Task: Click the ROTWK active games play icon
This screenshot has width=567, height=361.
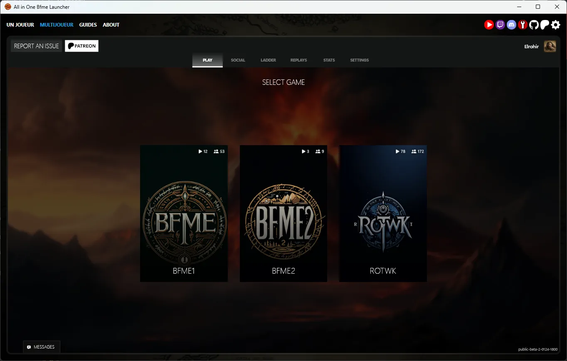Action: pyautogui.click(x=397, y=151)
